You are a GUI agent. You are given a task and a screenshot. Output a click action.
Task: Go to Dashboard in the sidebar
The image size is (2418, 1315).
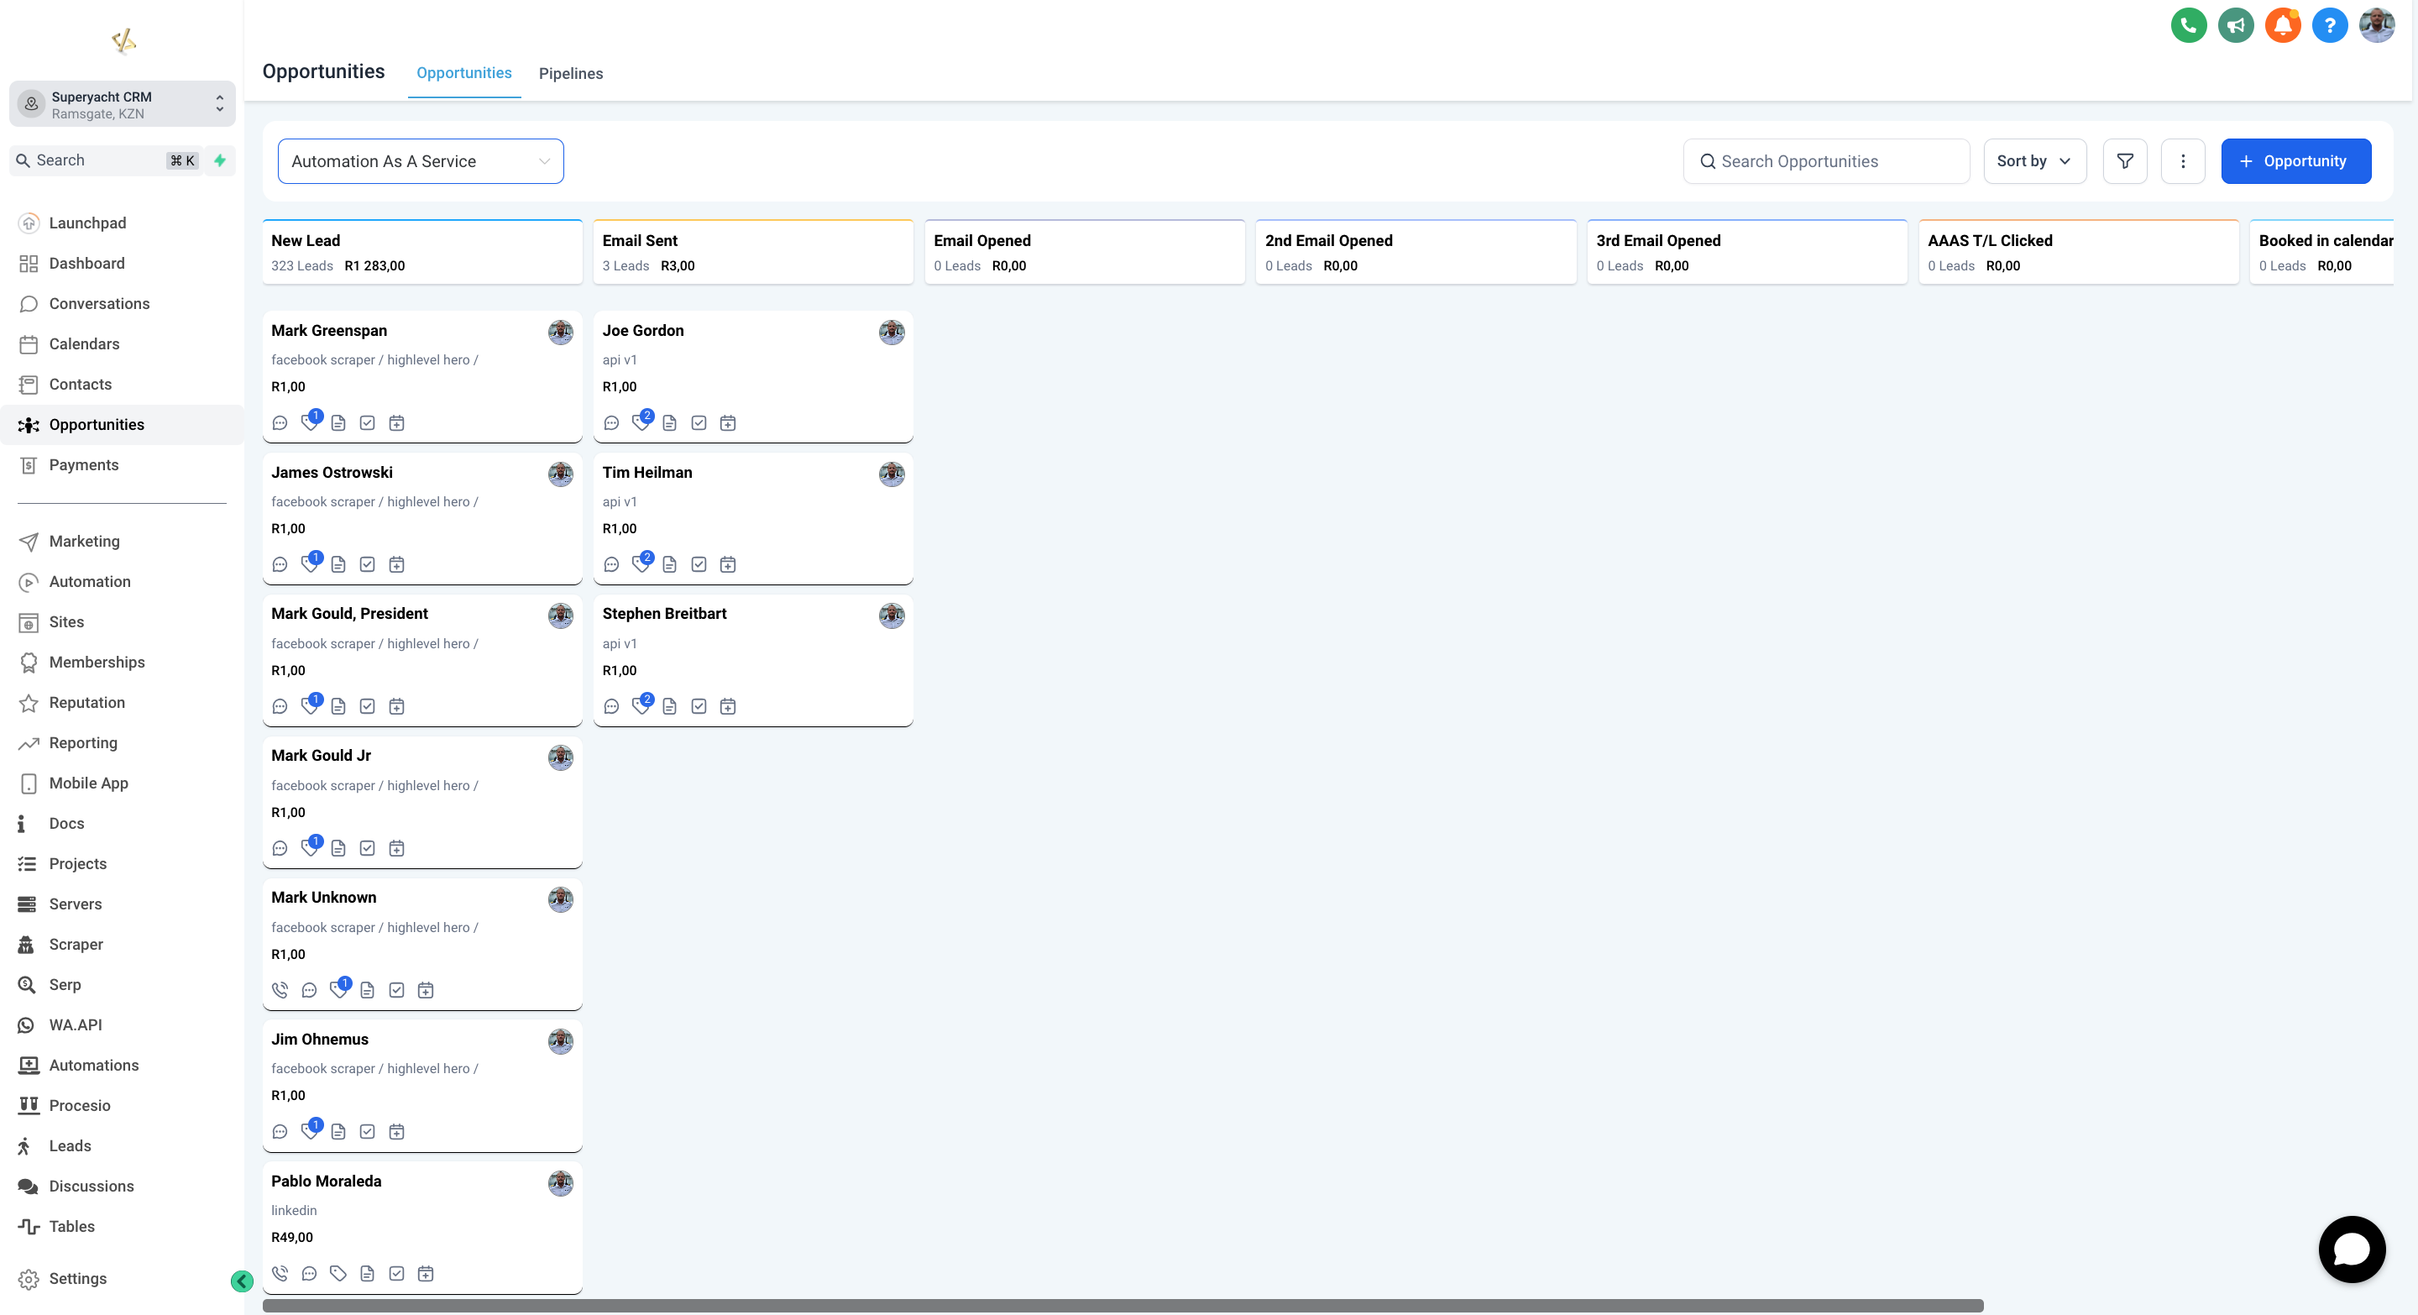click(122, 264)
